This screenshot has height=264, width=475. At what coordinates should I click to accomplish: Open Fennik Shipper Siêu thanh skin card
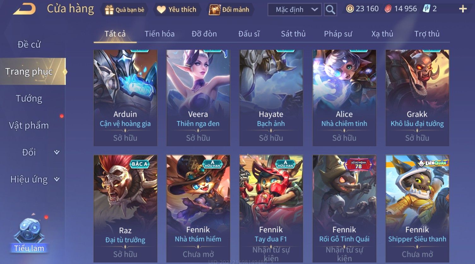pyautogui.click(x=417, y=208)
